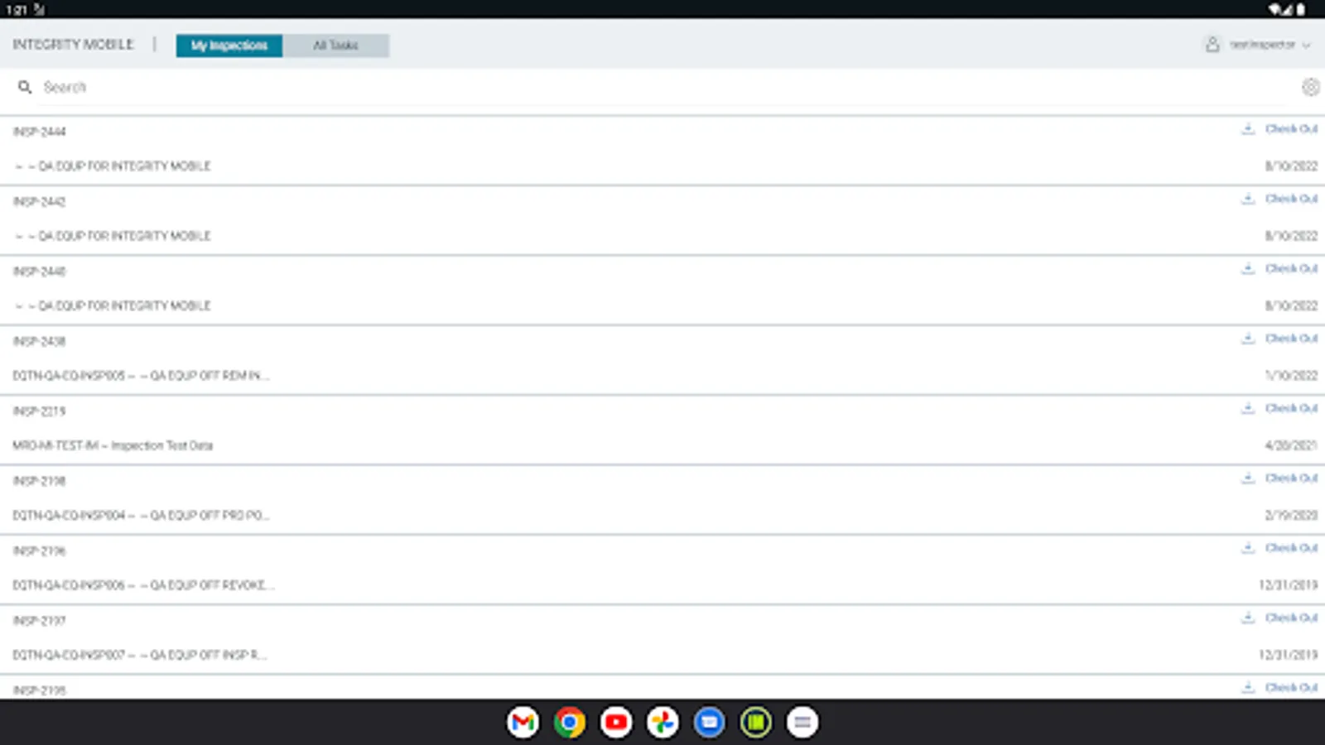Click the search magnifier icon
The height and width of the screenshot is (745, 1325).
coord(25,87)
